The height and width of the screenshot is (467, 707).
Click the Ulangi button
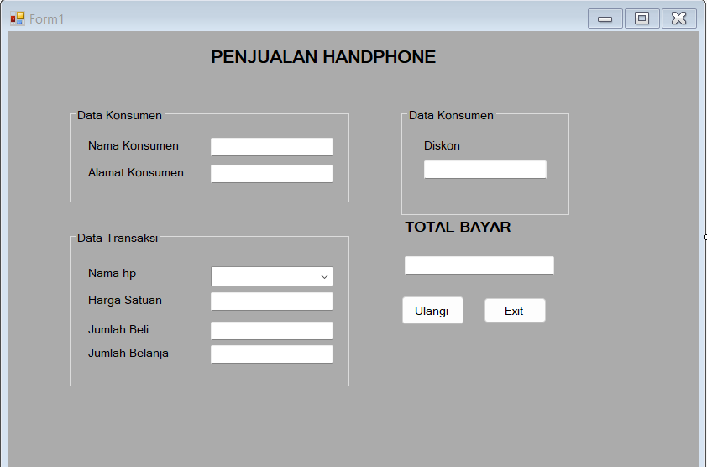(x=432, y=311)
